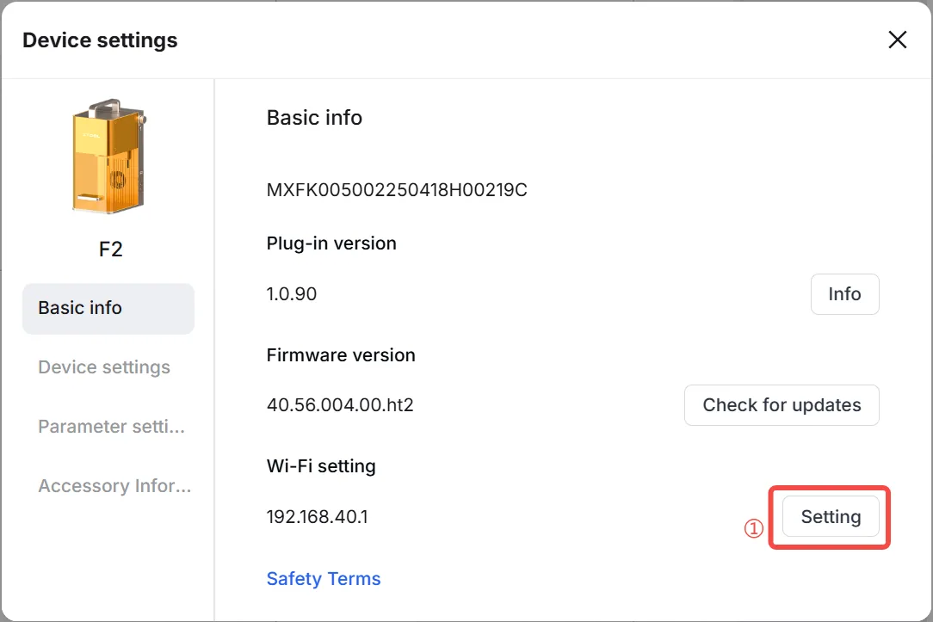Click the F2 laser device image
Screen dimensions: 933x622
click(x=109, y=157)
